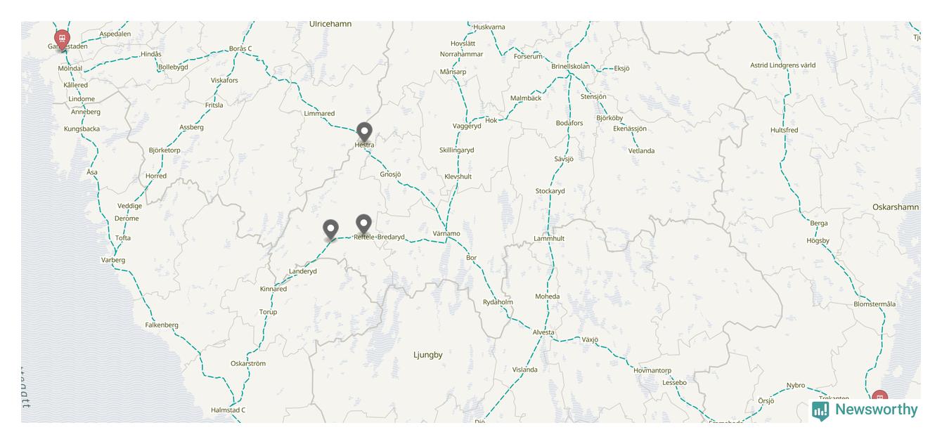Select the Växjö town label
Image resolution: width=942 pixels, height=444 pixels.
[x=590, y=339]
